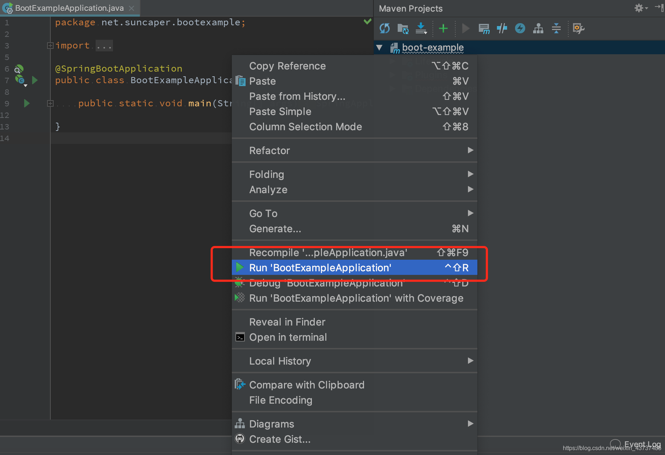Choose Compare with Clipboard entry
665x455 pixels.
click(354, 385)
